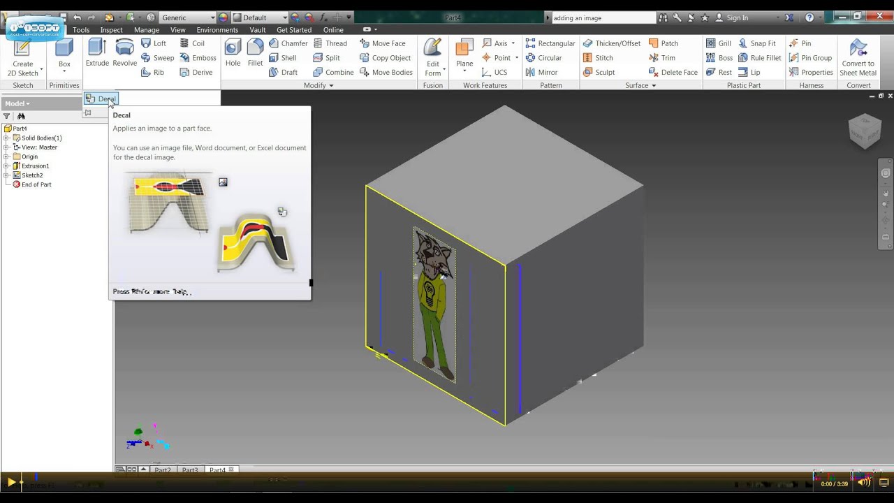Click the Loft tool

pyautogui.click(x=154, y=43)
